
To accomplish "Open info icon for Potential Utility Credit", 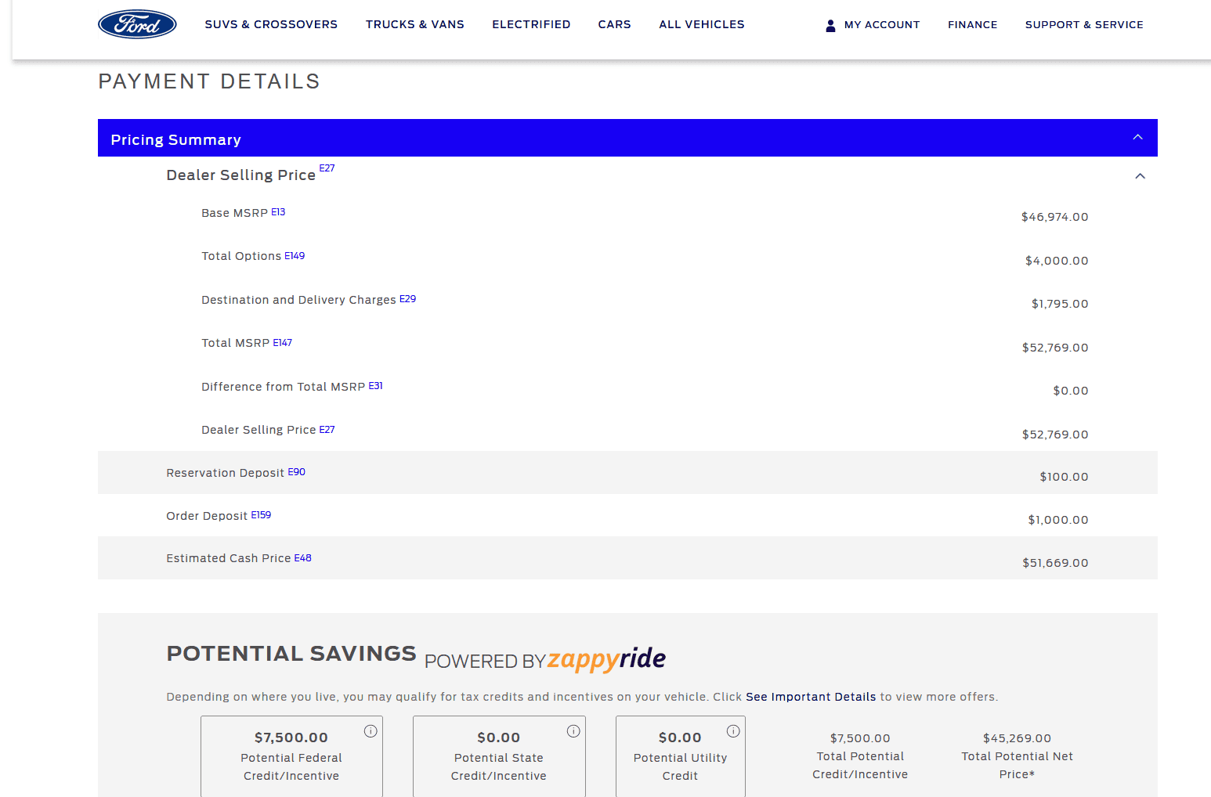I will (x=733, y=730).
